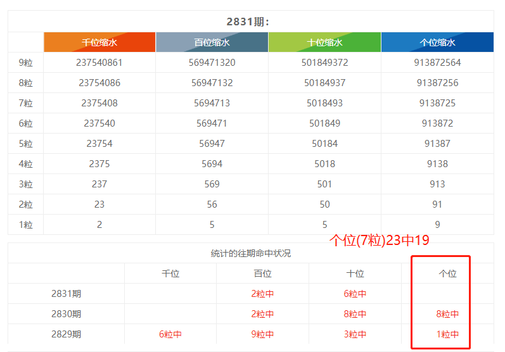Click the value 237540861 in the 9粒 row
The width and height of the screenshot is (505, 352).
coord(99,63)
